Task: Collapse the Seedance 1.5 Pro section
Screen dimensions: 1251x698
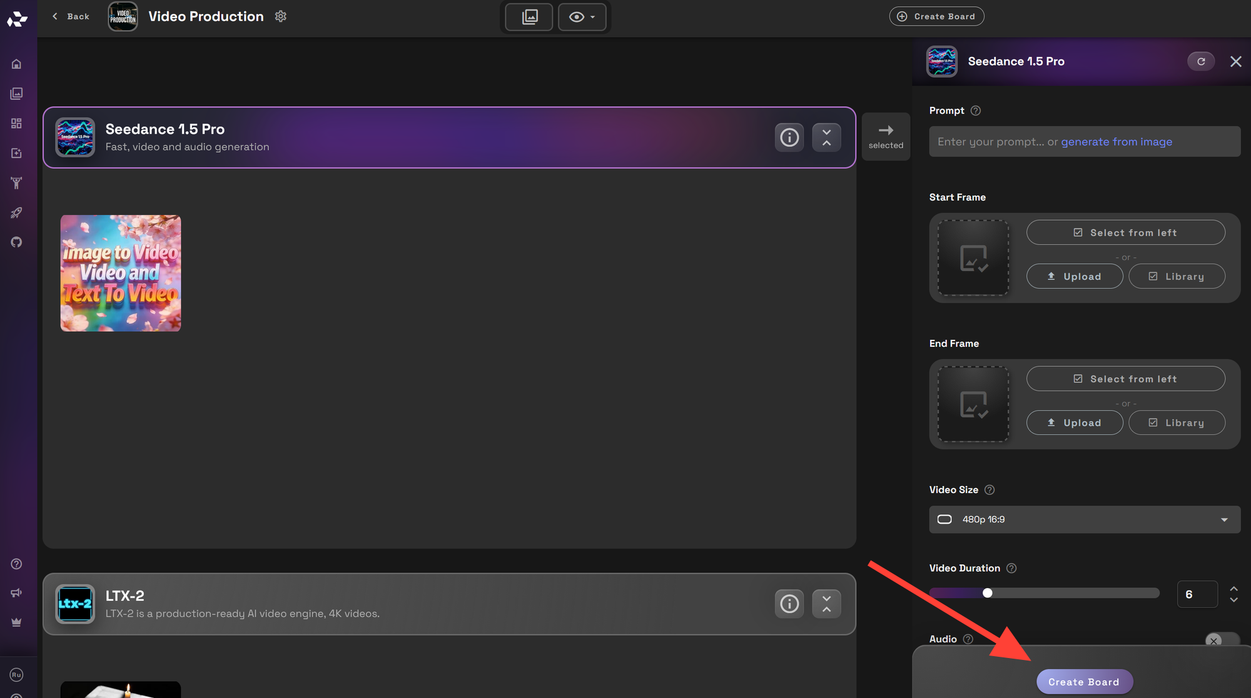Action: 826,137
